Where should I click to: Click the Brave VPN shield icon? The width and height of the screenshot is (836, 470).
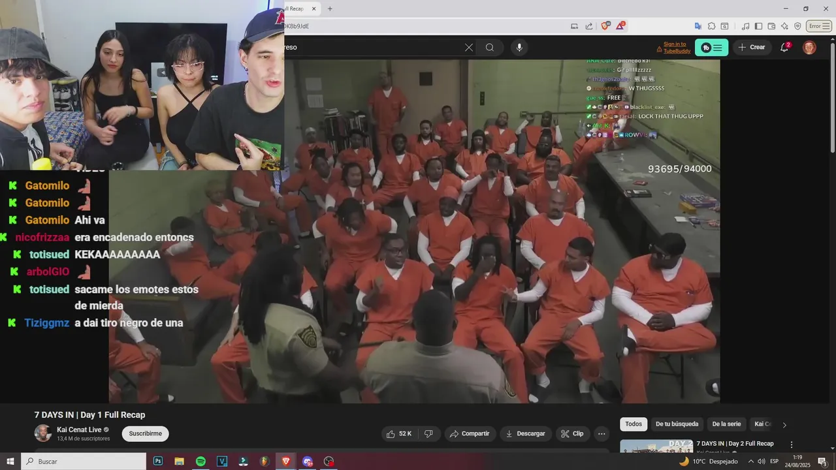(x=797, y=26)
